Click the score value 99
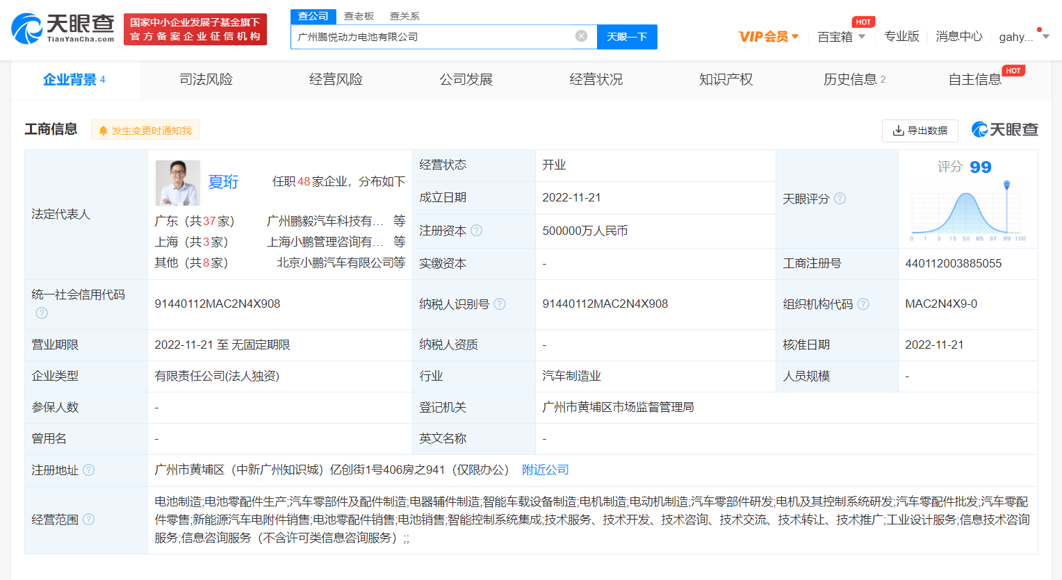 [981, 167]
